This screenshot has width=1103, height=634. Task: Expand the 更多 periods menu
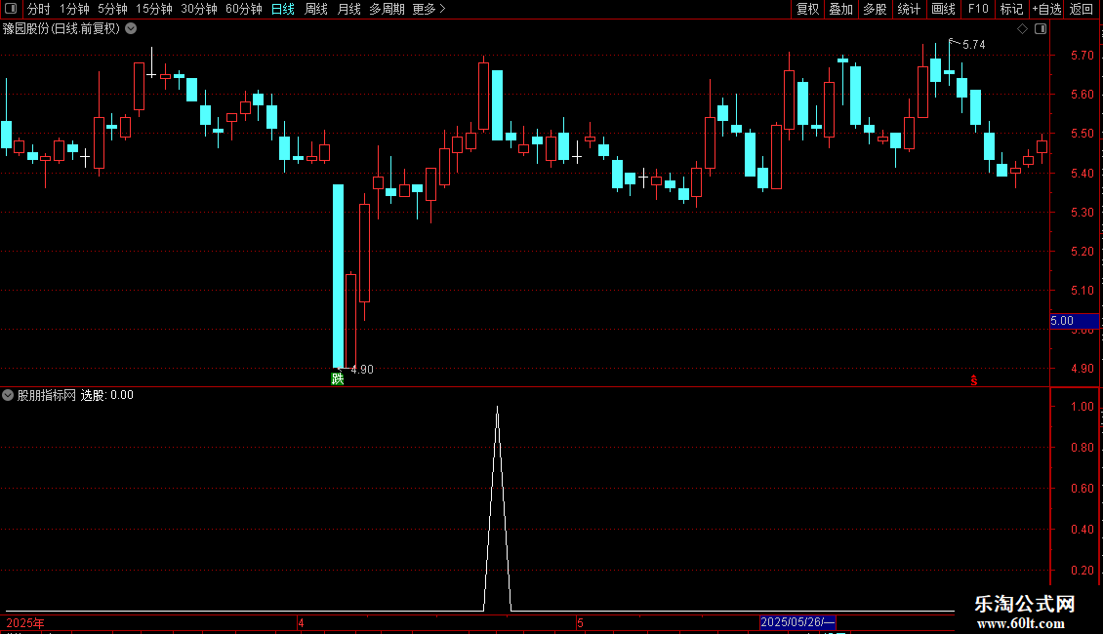[x=429, y=9]
